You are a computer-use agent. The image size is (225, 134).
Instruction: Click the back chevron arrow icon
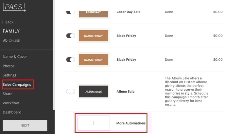pos(2,22)
